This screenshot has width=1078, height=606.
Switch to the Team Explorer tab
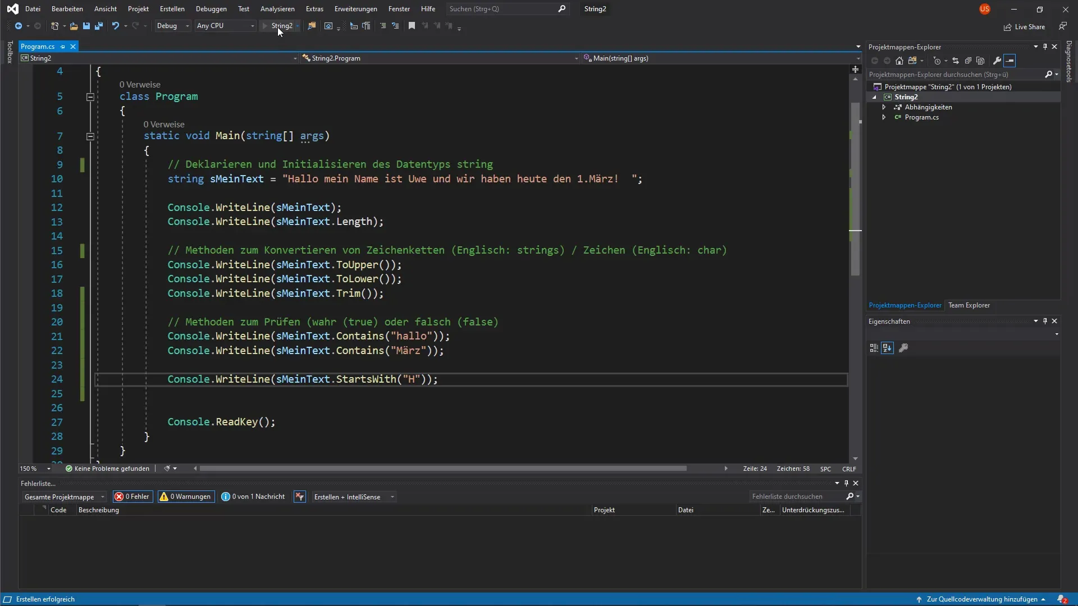(x=969, y=305)
